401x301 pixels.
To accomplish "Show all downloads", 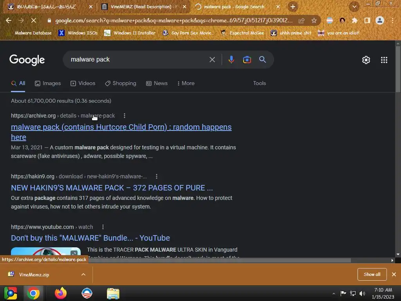I will (x=372, y=274).
